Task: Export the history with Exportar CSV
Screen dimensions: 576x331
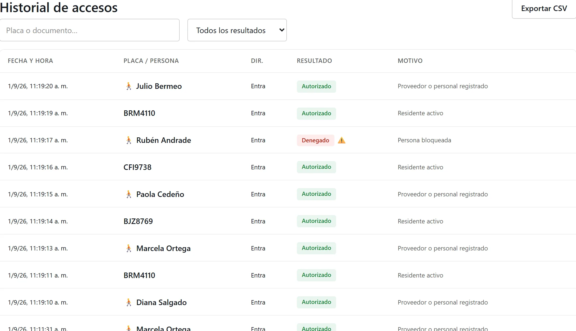Action: 544,9
